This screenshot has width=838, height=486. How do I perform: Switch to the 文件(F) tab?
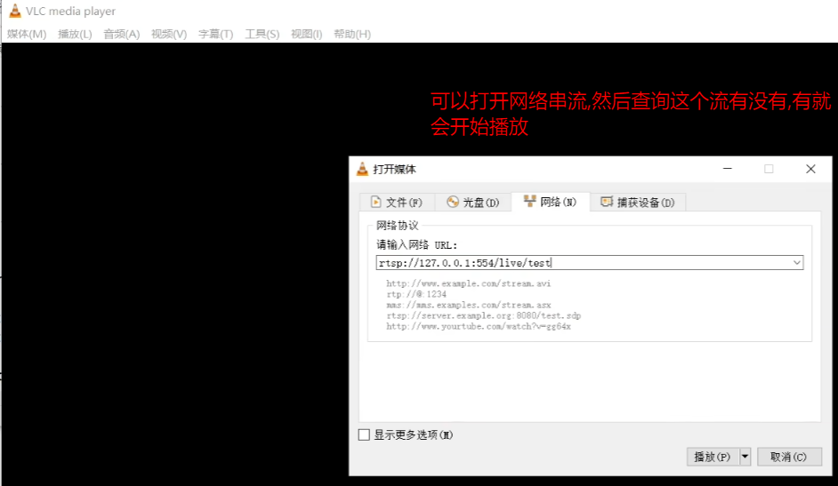click(x=396, y=203)
